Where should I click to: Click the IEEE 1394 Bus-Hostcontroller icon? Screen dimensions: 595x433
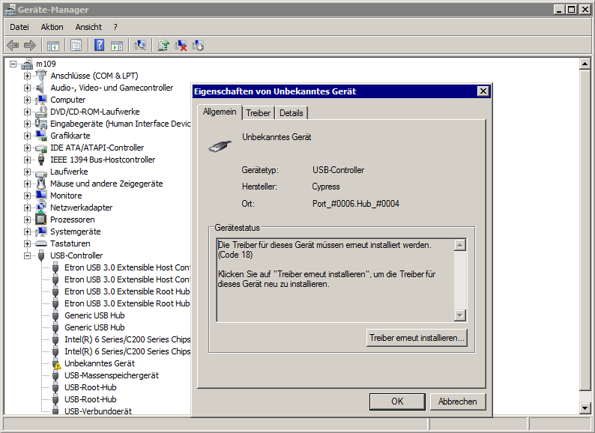point(41,160)
